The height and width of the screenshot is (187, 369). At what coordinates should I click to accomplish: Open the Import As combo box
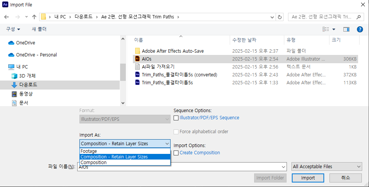pyautogui.click(x=125, y=144)
